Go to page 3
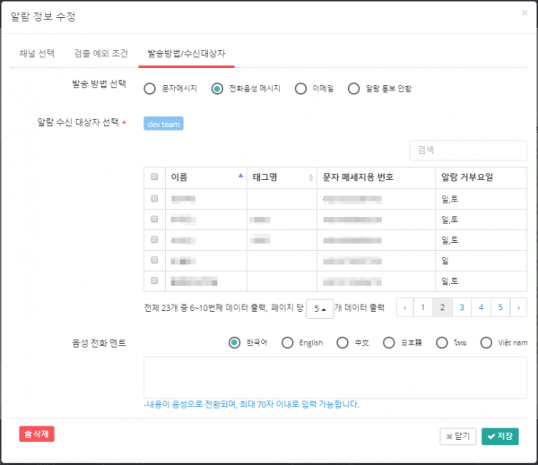Image resolution: width=538 pixels, height=465 pixels. click(x=462, y=307)
